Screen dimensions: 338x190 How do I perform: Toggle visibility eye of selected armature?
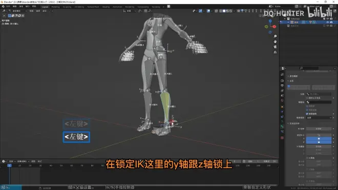coord(328,22)
